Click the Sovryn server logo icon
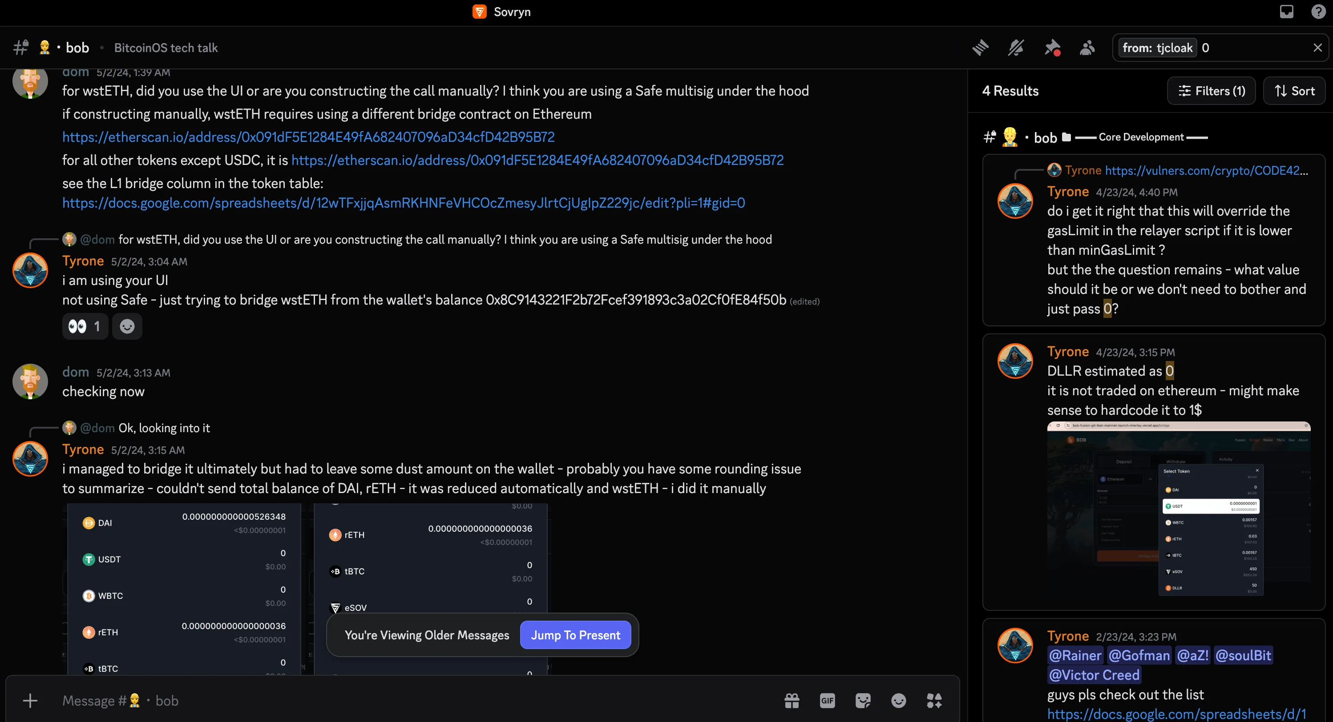The height and width of the screenshot is (722, 1333). [x=480, y=12]
